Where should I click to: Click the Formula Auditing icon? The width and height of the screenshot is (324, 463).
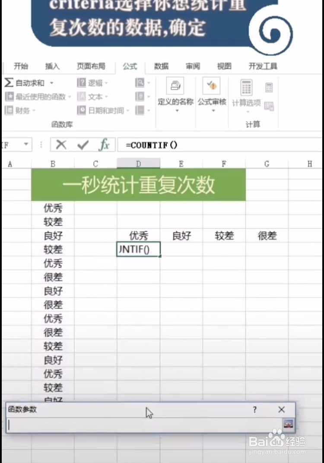click(x=211, y=86)
